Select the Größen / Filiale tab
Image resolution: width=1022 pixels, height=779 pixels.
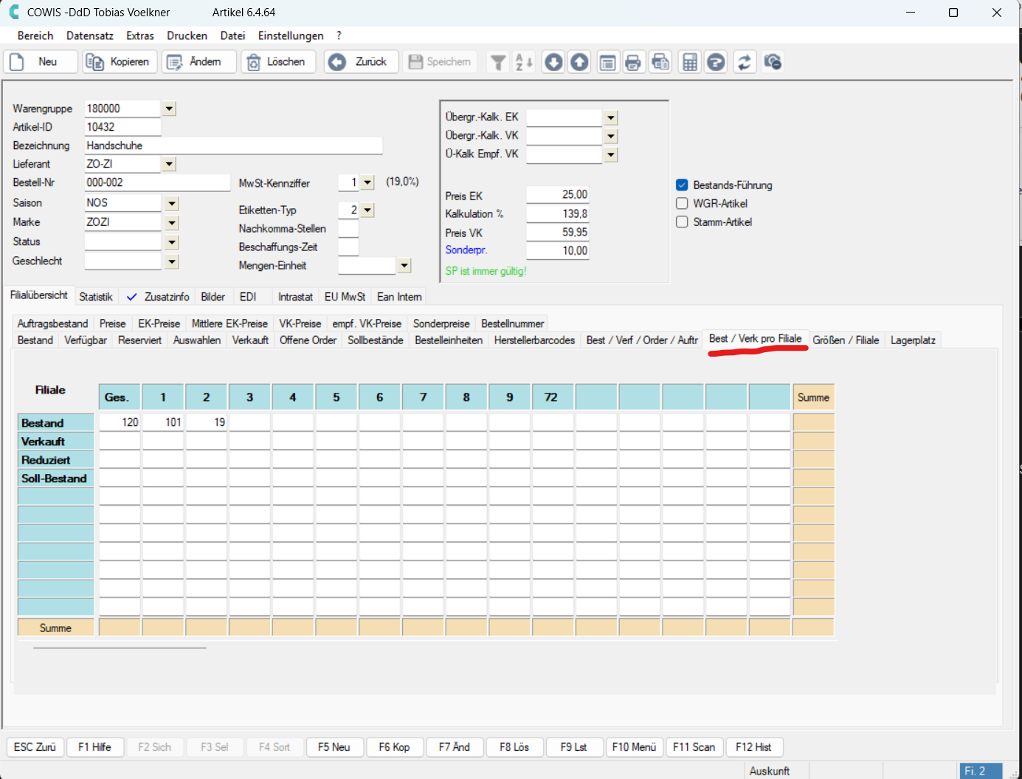846,340
